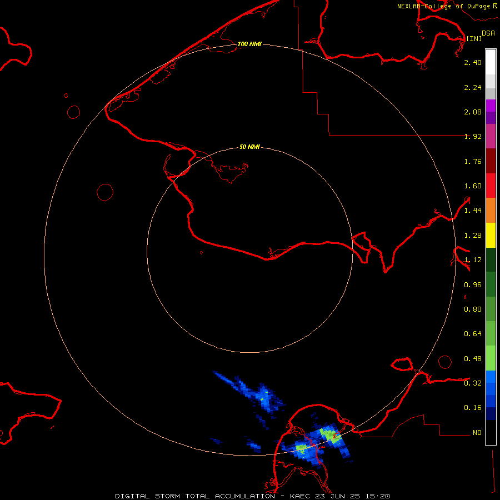The image size is (500, 500).
Task: Select the 1.44 legend value
Action: (473, 210)
